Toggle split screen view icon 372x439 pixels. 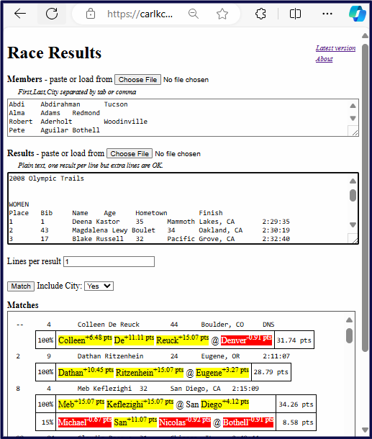295,14
